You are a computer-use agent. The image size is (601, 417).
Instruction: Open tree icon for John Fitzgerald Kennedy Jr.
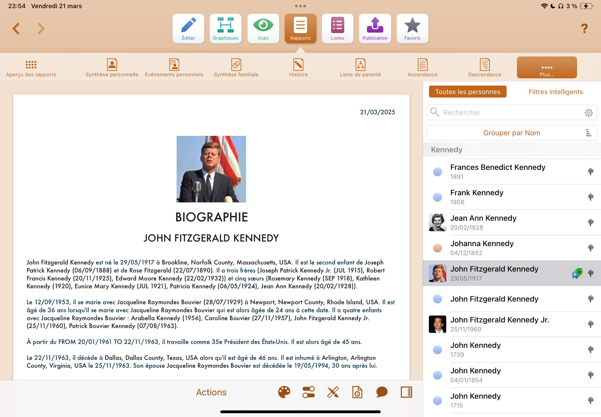pyautogui.click(x=591, y=324)
